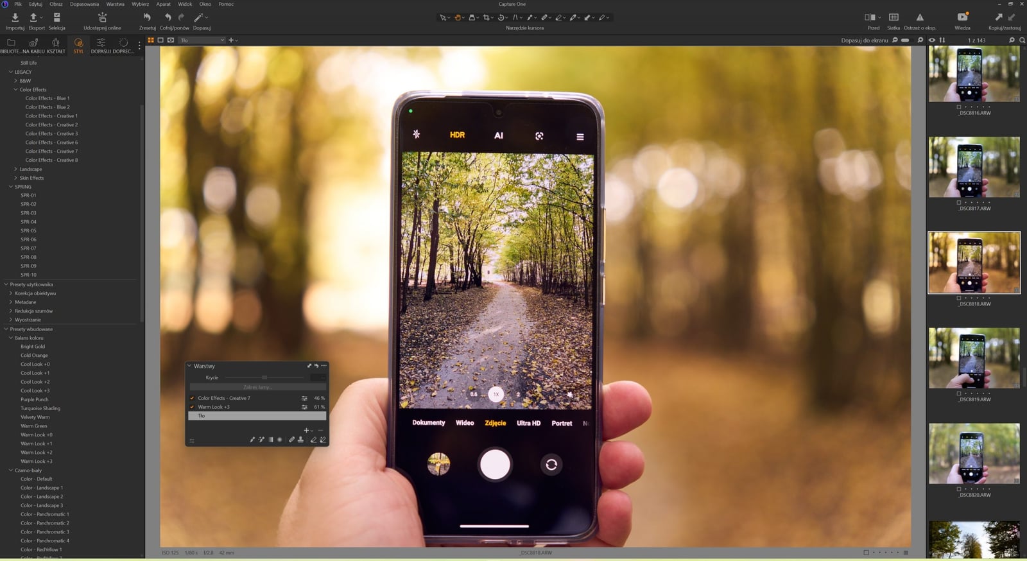The height and width of the screenshot is (561, 1027).
Task: Adjust the Krycie opacity slider
Action: 264,377
